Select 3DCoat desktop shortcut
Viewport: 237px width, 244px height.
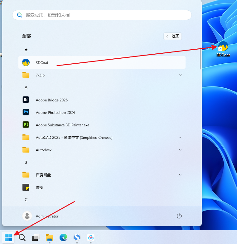click(x=223, y=49)
